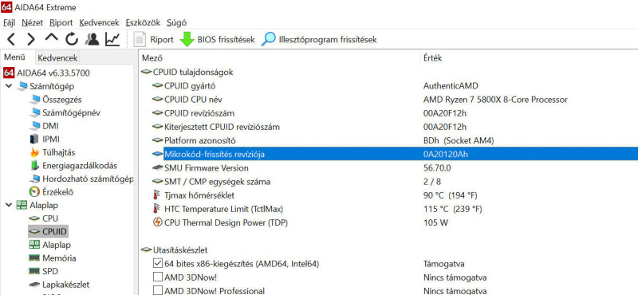Select CPU under Alaplap

(50, 218)
